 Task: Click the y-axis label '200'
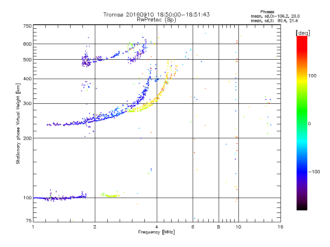point(27,138)
